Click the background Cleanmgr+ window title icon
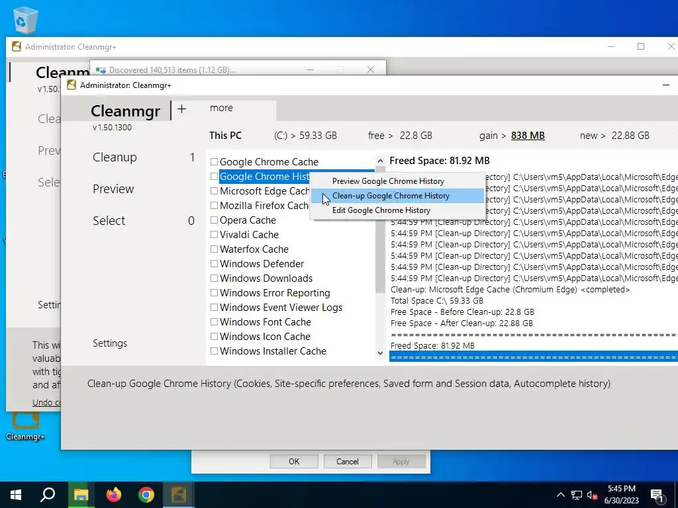The width and height of the screenshot is (678, 508). pos(17,47)
